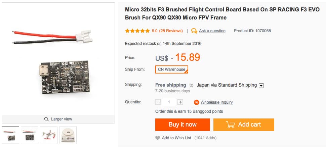Click the Wholesale Inquiry badge icon
The height and width of the screenshot is (147, 326).
coord(197,102)
